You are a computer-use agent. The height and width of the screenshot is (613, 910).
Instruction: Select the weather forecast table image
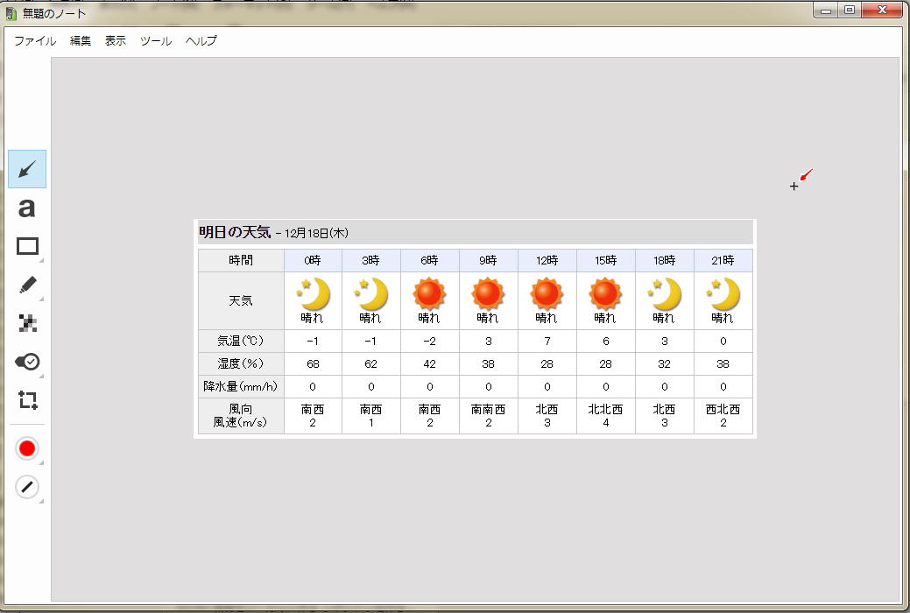click(473, 328)
